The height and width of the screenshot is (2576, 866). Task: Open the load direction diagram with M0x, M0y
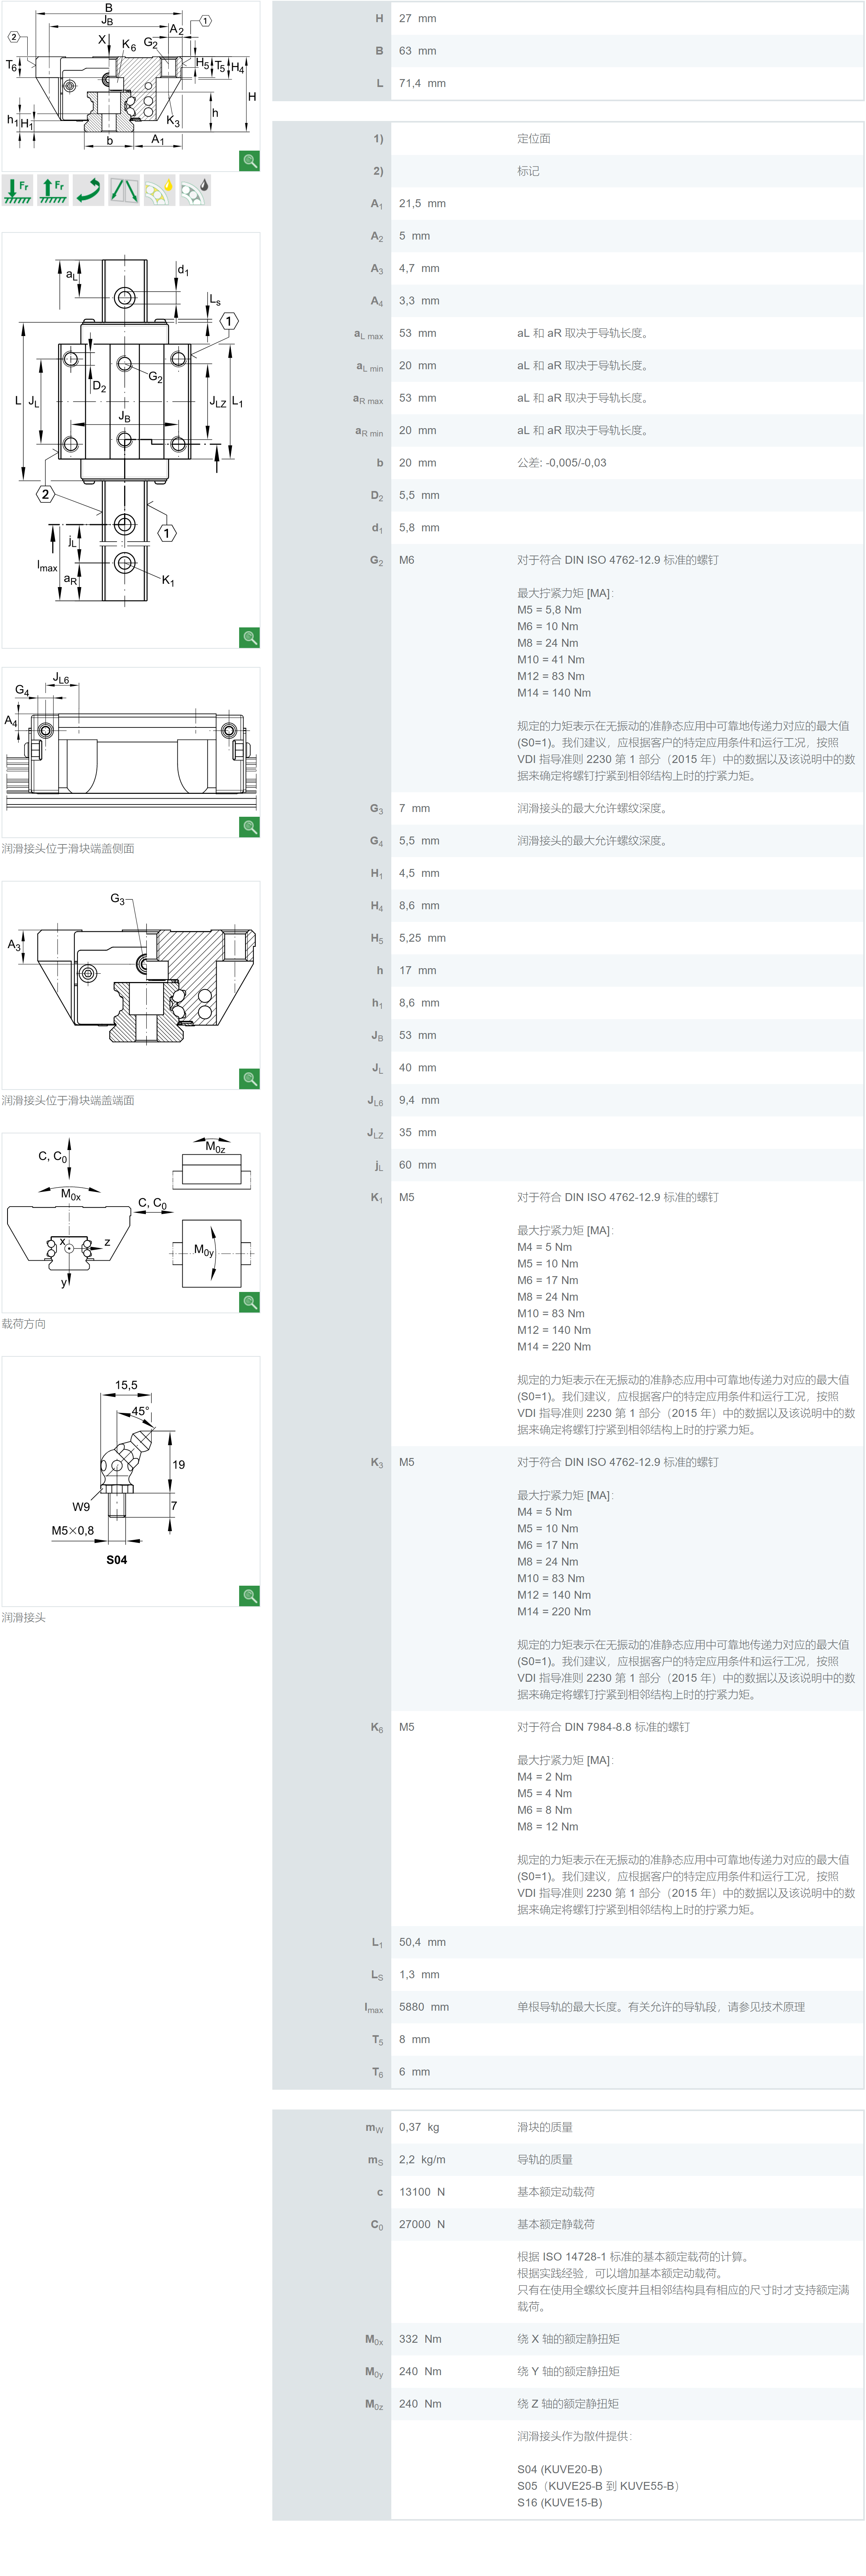tap(131, 1222)
